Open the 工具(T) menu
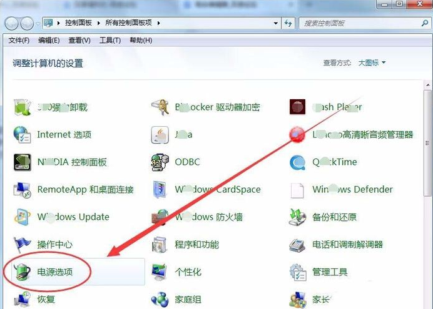This screenshot has width=433, height=309. pos(110,41)
